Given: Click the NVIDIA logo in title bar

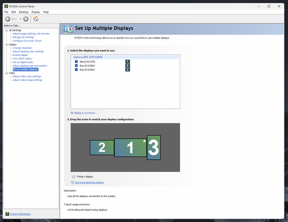Looking at the screenshot, I should (x=6, y=6).
